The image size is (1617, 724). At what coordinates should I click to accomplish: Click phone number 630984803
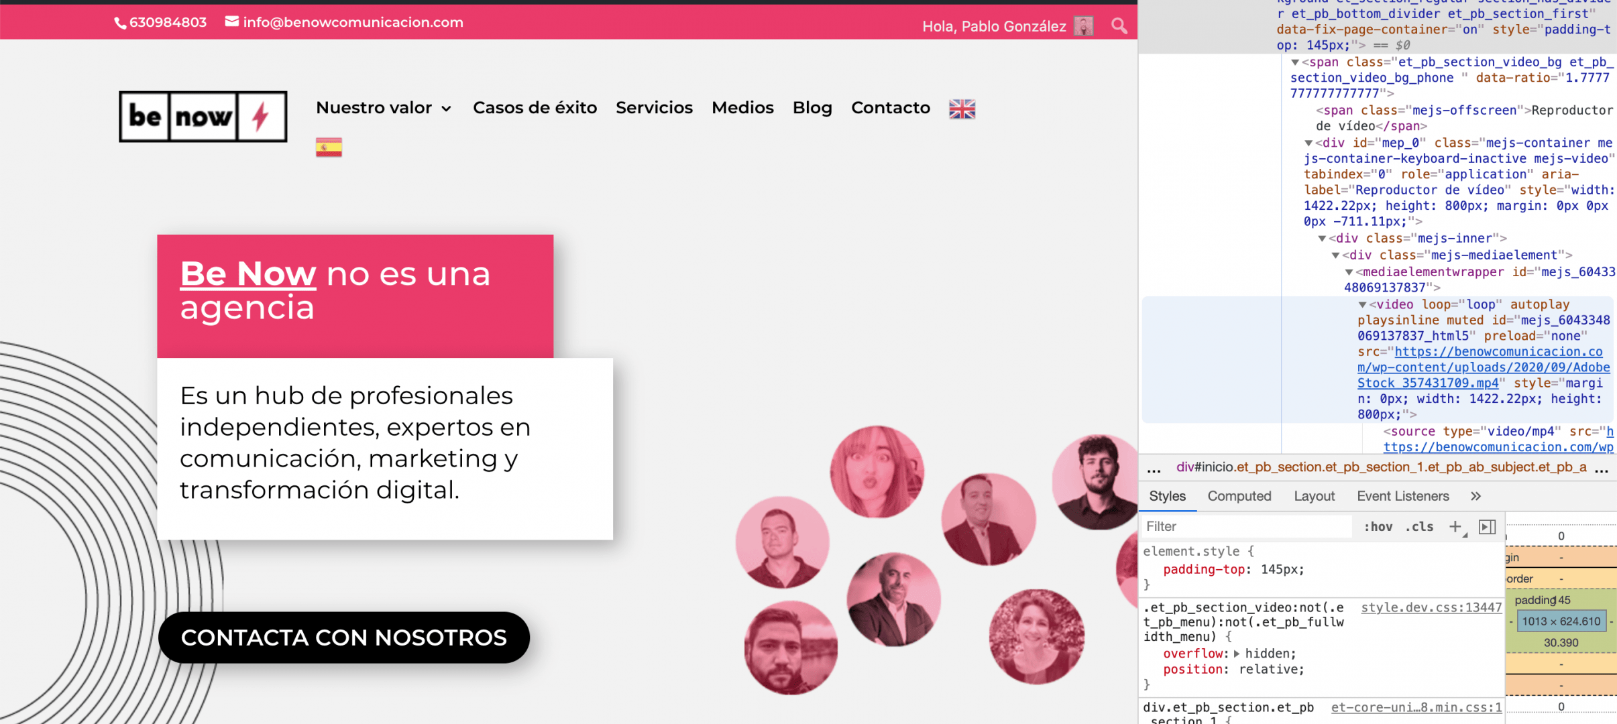click(x=168, y=23)
